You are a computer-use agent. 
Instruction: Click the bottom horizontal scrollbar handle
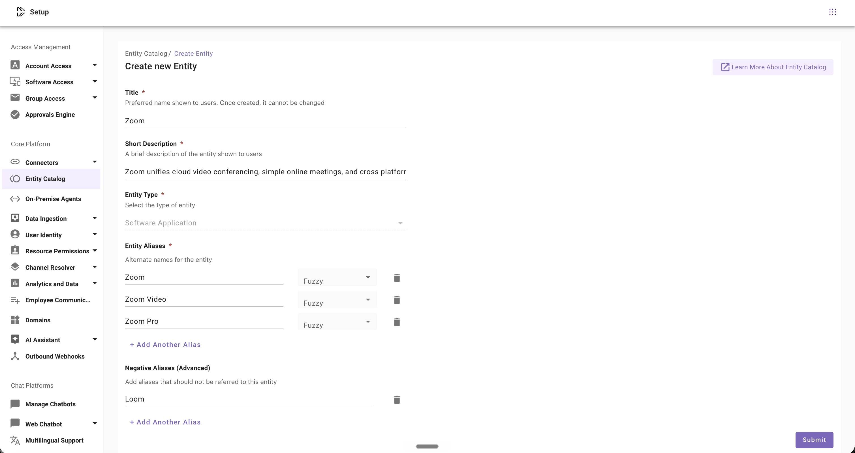click(x=427, y=446)
